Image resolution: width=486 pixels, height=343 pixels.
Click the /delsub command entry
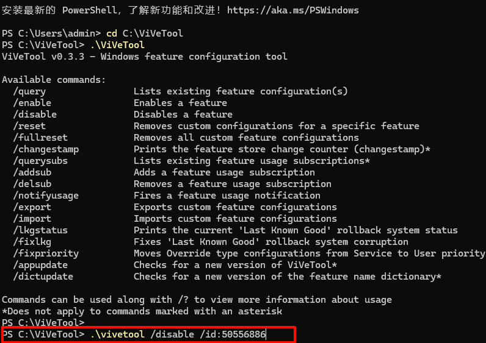(x=32, y=184)
